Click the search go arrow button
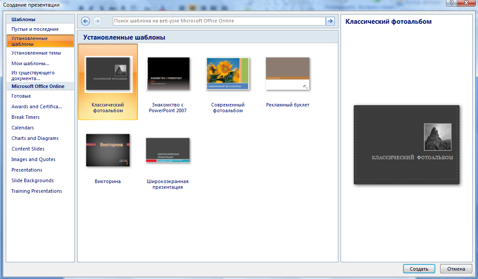 pos(330,21)
